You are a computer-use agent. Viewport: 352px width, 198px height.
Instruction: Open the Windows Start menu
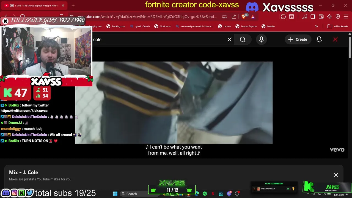tap(115, 194)
